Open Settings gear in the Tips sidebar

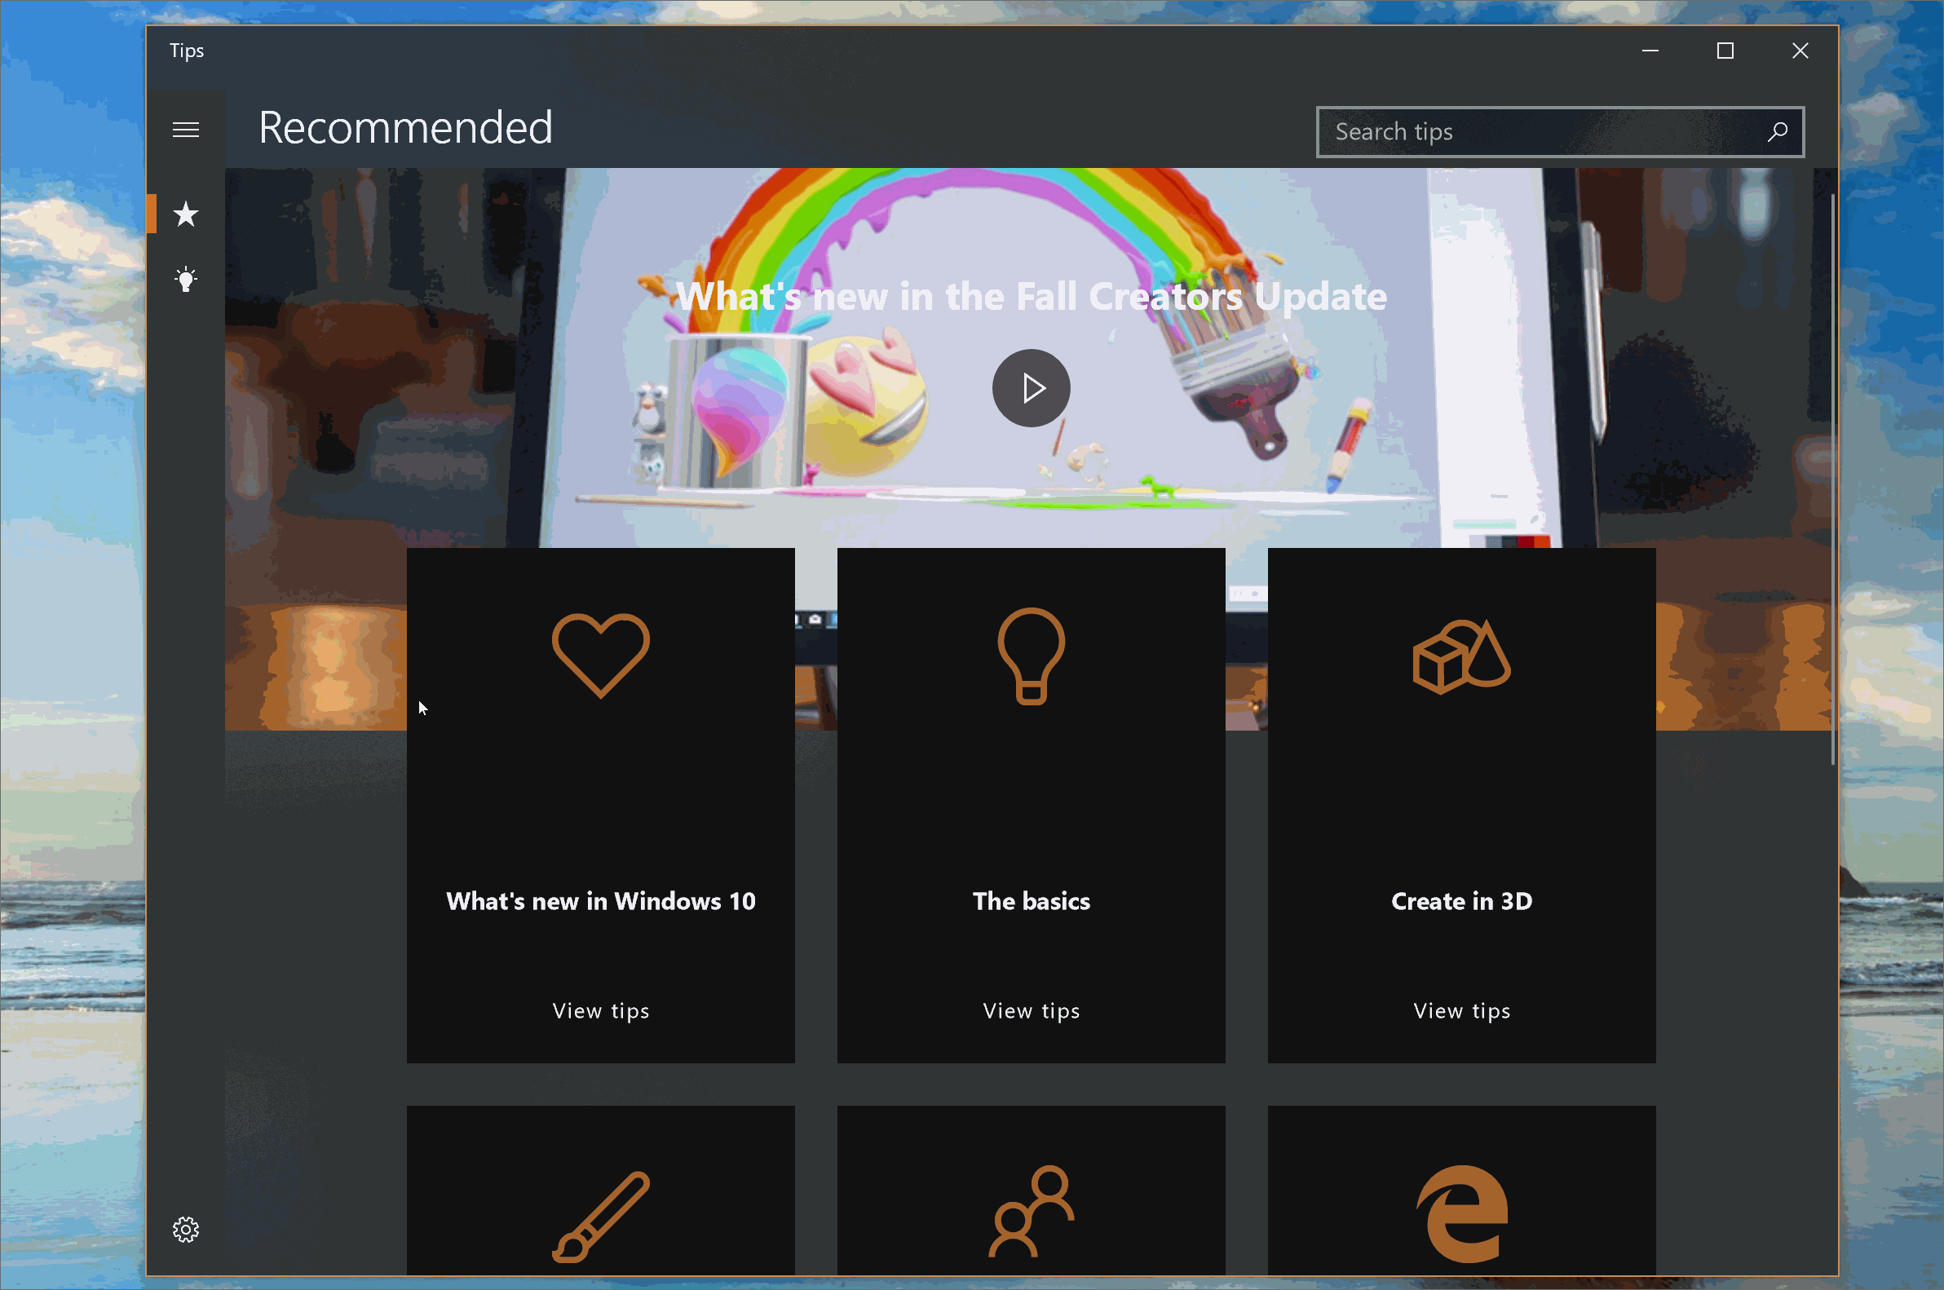point(186,1229)
